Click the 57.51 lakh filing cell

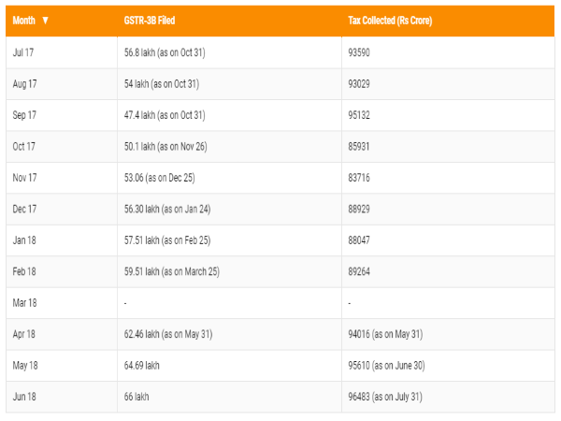coord(166,240)
